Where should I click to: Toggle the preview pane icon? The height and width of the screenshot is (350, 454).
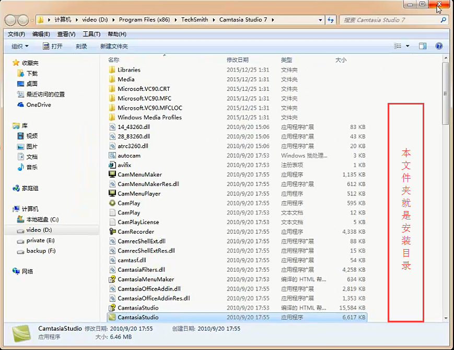coord(423,46)
